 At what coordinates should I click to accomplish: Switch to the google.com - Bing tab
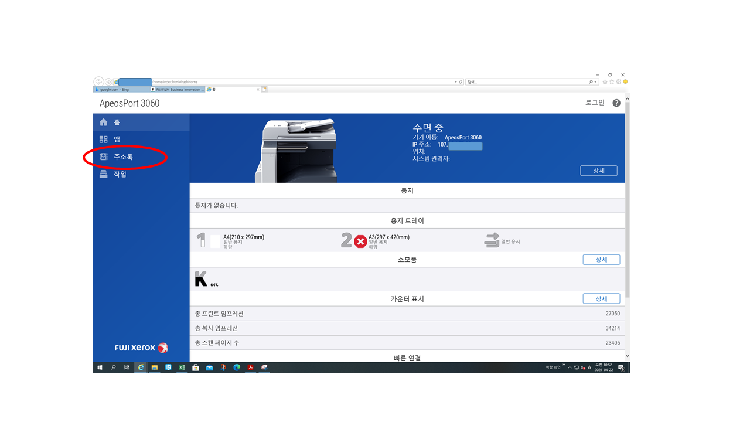121,90
